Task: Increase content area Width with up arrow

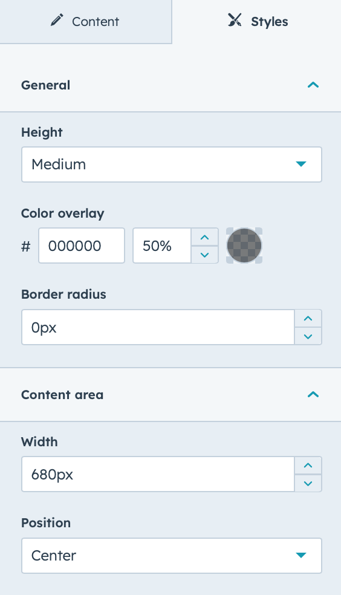Action: [308, 465]
